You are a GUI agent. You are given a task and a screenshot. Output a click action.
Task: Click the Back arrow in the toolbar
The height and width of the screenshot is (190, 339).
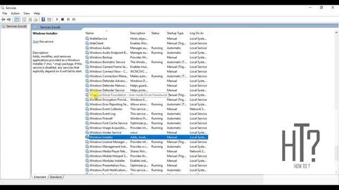(x=3, y=20)
